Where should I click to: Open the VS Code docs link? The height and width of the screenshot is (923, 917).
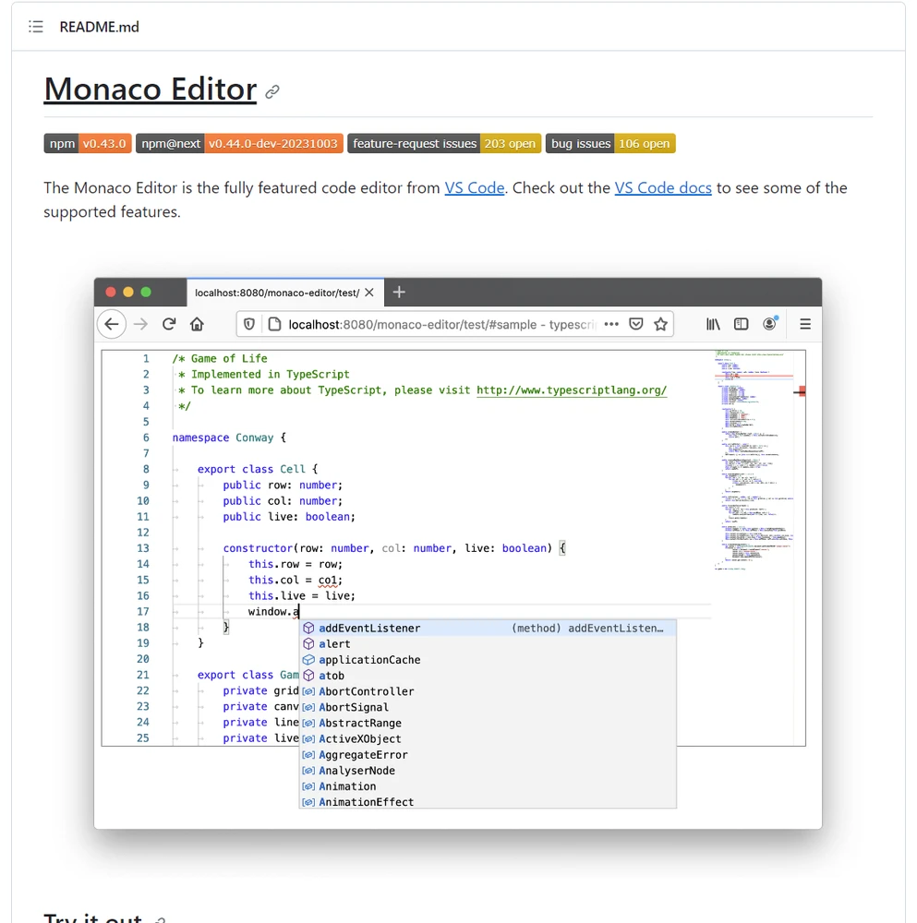[662, 188]
